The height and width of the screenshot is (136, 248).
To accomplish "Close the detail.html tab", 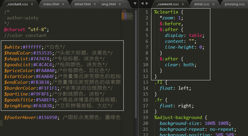I will pos(95,4).
